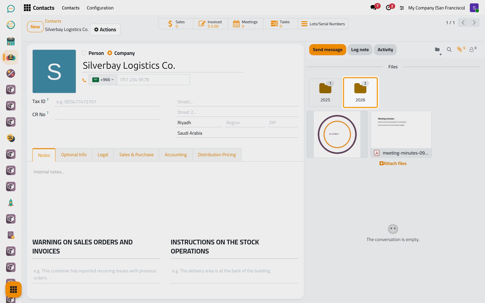Image resolution: width=485 pixels, height=303 pixels.
Task: Click the attachments paperclip icon
Action: pos(459,49)
